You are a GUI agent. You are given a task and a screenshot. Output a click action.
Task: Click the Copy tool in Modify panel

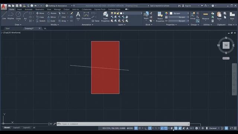click(x=40, y=17)
